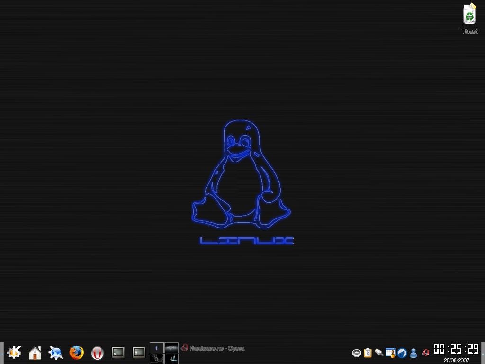Click the digital clock showing 00:25:29
This screenshot has width=485, height=364.
click(456, 349)
